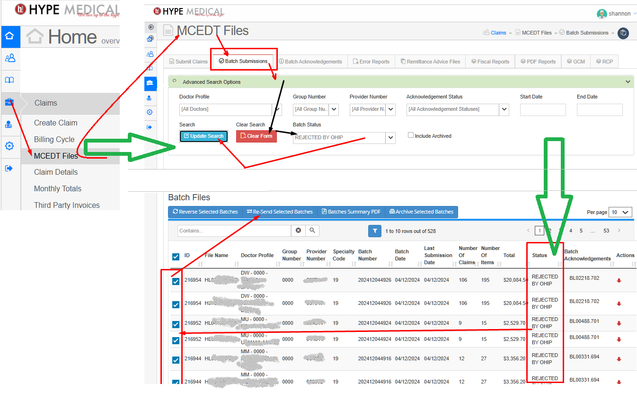
Task: Toggle the blue funnel filter icon
Action: (375, 231)
